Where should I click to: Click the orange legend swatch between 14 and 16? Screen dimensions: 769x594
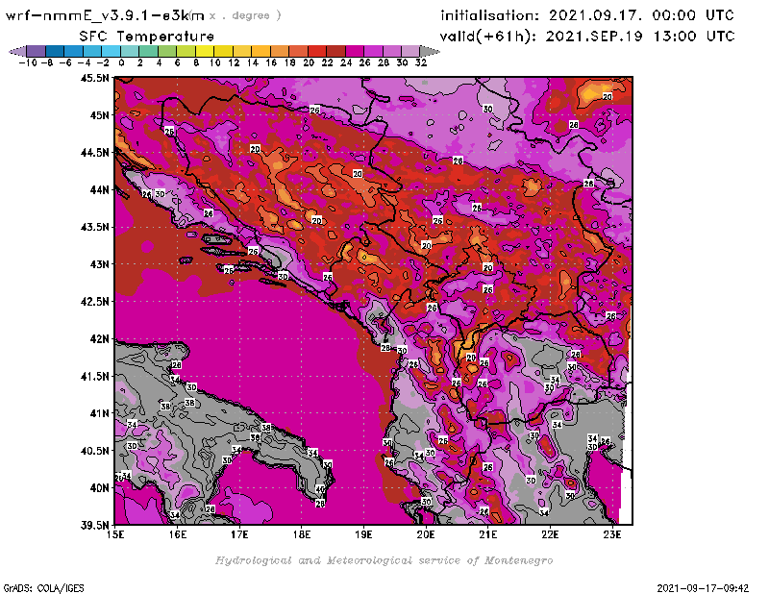tap(260, 51)
